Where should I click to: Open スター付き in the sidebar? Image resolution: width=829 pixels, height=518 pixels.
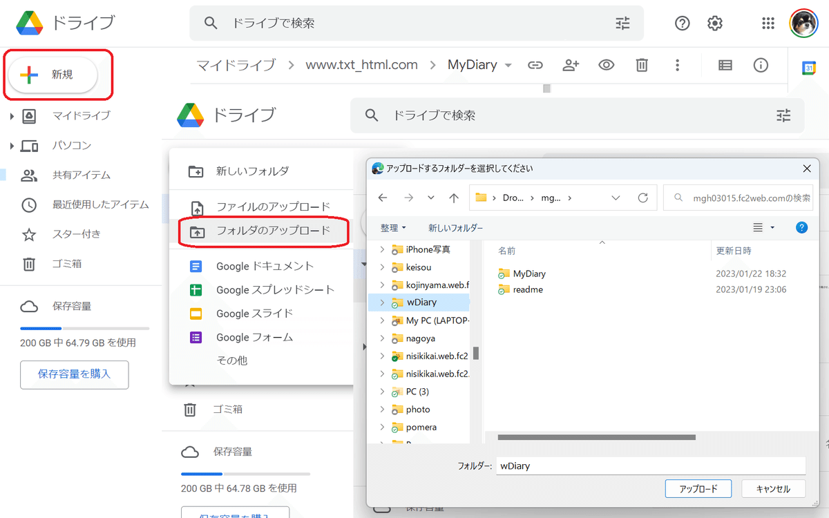coord(77,234)
